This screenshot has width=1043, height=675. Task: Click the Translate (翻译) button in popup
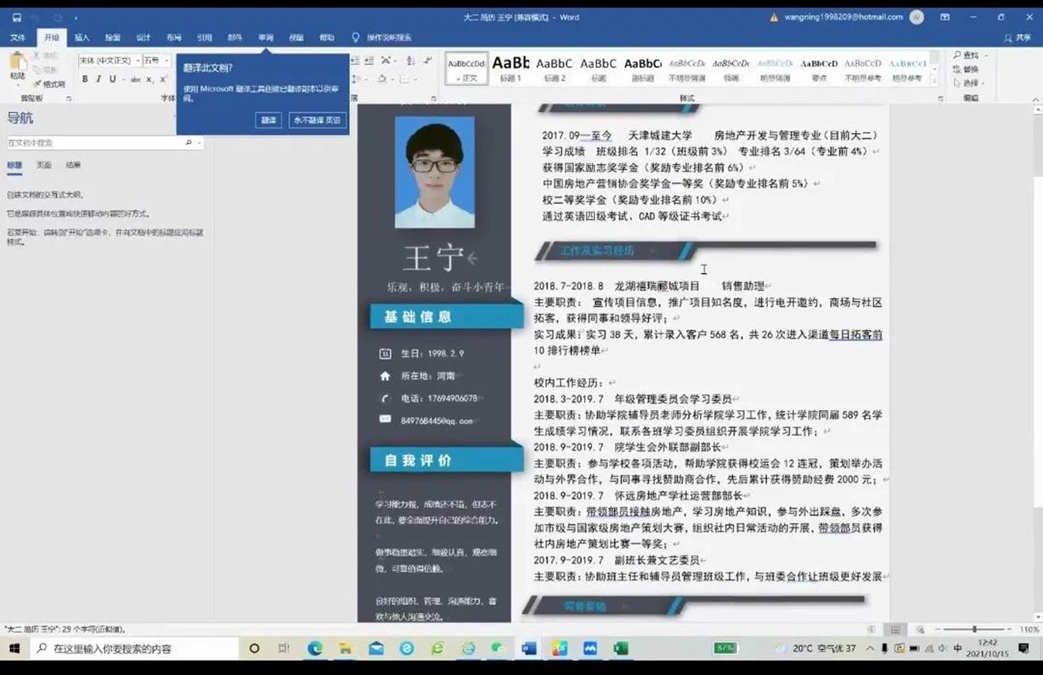(x=268, y=120)
